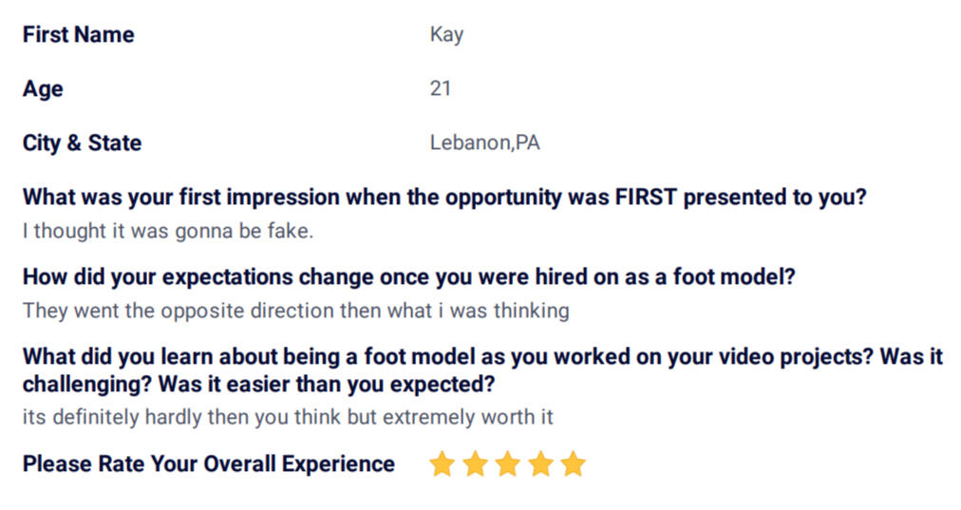This screenshot has height=510, width=961.
Task: Click the expectations change question heading
Action: coord(408,277)
